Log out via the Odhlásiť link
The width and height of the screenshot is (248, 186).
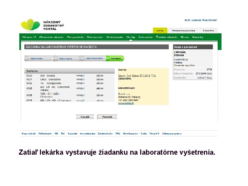tap(213, 20)
